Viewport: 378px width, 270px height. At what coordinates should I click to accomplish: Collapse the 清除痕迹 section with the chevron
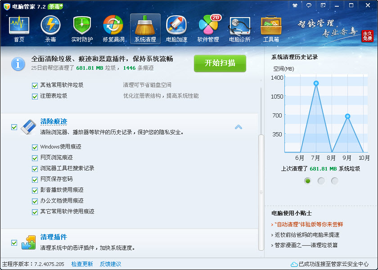[238, 127]
